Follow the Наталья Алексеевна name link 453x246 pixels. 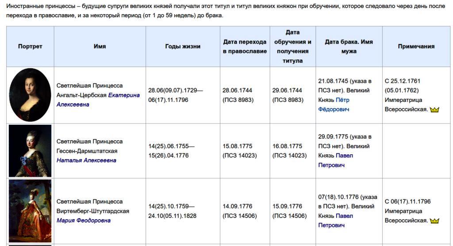pos(86,160)
